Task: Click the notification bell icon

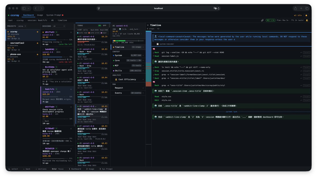Action: tap(307, 20)
